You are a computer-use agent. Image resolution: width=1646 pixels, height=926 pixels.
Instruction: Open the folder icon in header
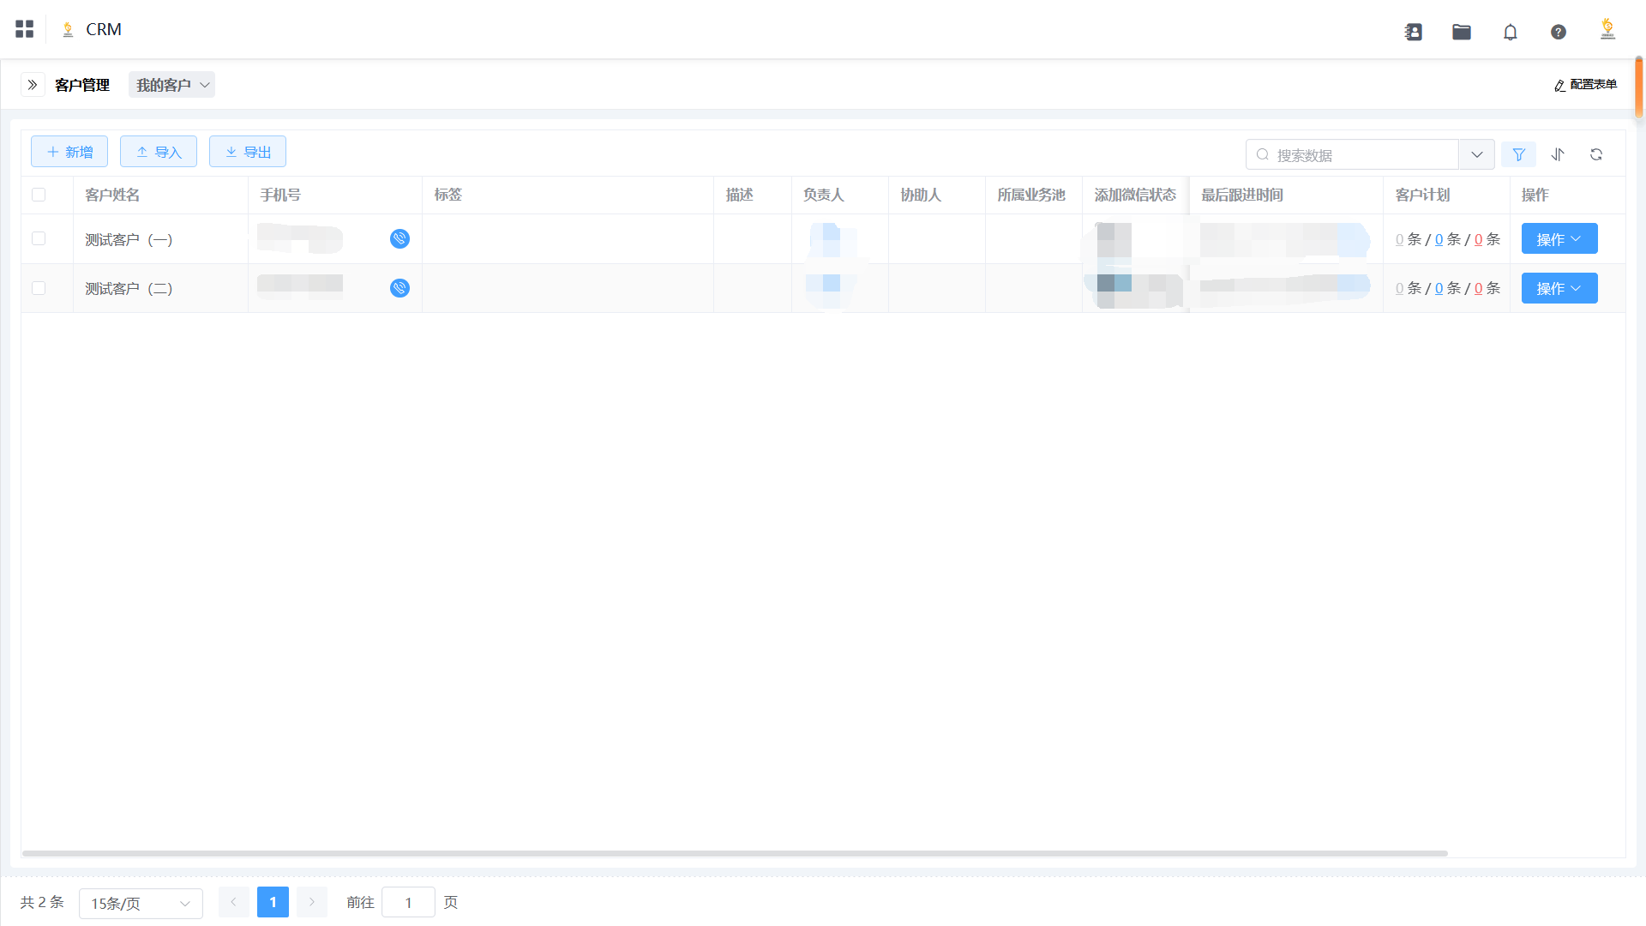pos(1462,32)
